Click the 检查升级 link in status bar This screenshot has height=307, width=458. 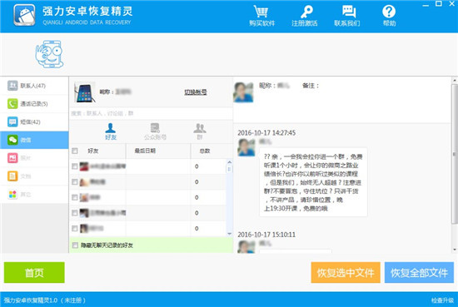point(442,300)
